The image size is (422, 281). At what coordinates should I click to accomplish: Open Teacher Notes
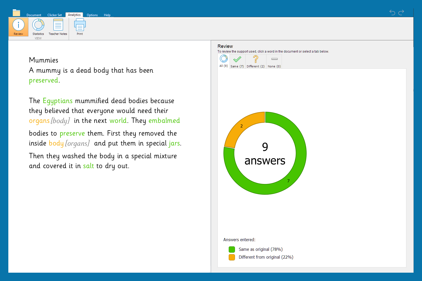click(x=58, y=27)
